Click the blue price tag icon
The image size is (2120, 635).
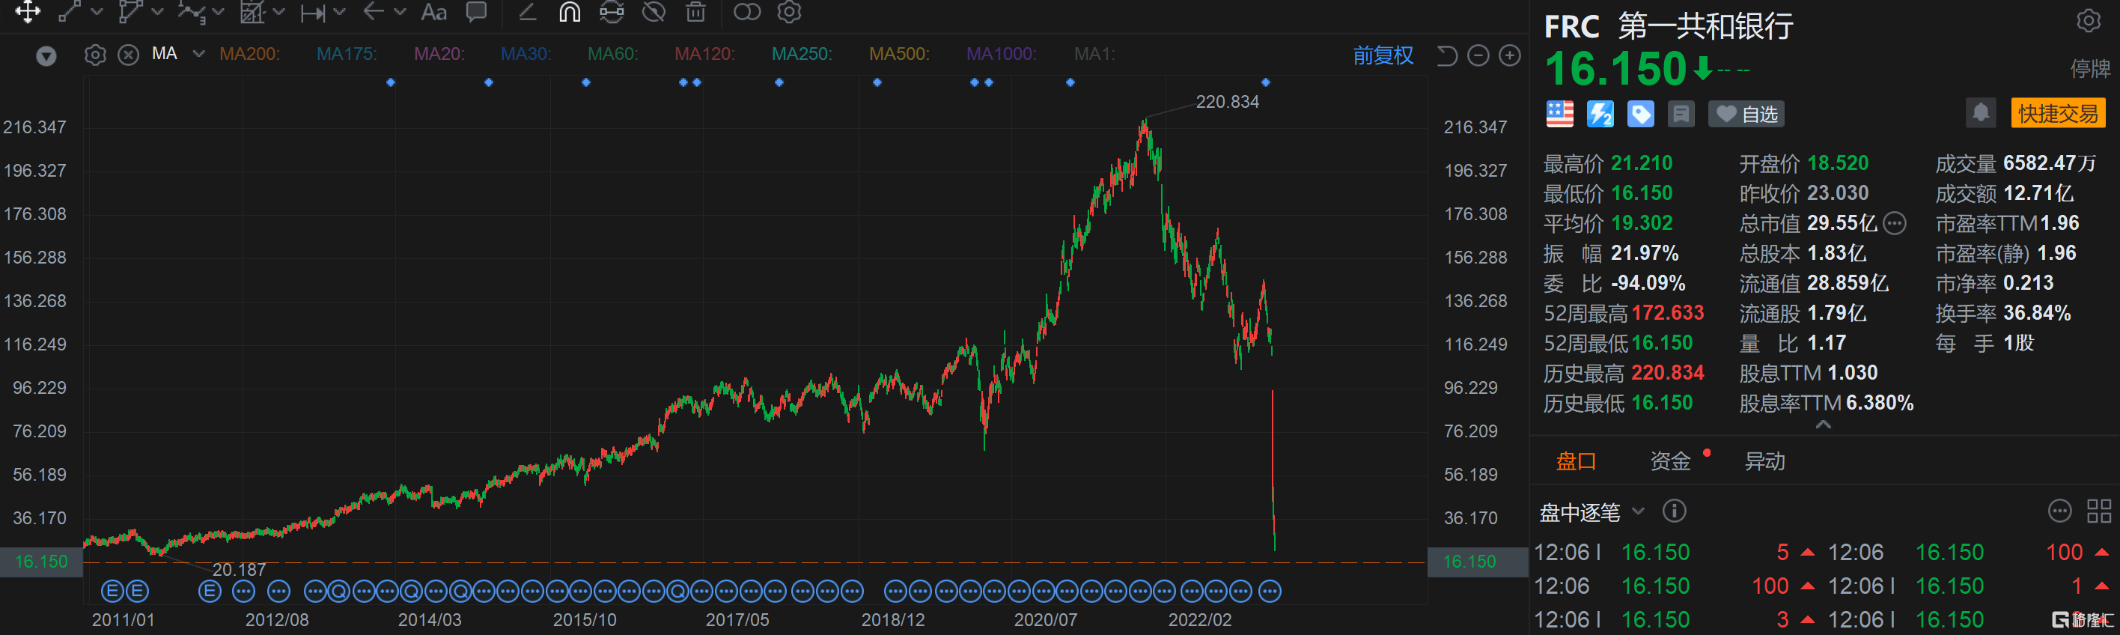pyautogui.click(x=1640, y=114)
